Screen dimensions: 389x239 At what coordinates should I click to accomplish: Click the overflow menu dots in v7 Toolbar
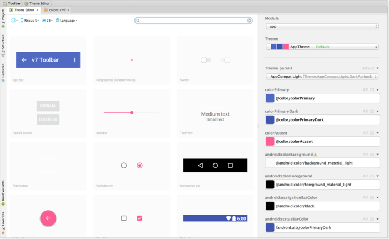coord(74,60)
